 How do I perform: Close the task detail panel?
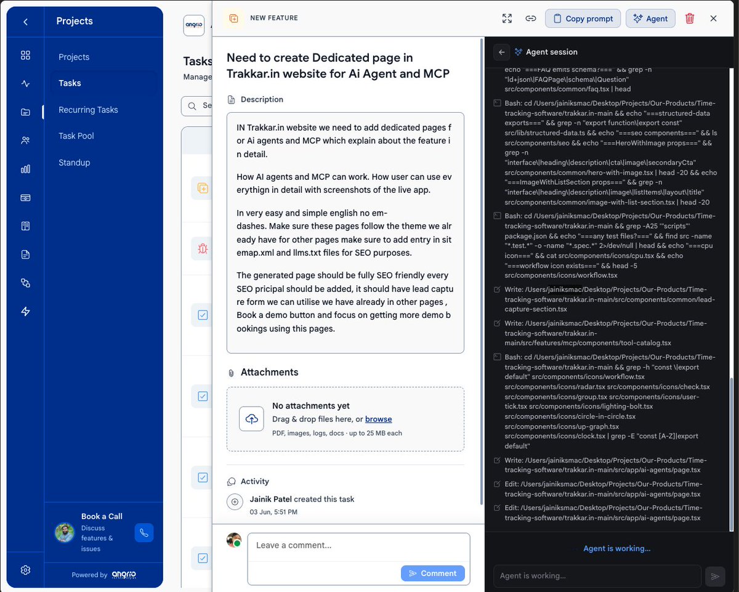pos(713,18)
